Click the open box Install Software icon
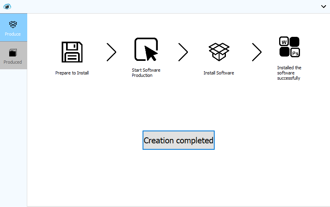This screenshot has height=207, width=330. point(219,52)
